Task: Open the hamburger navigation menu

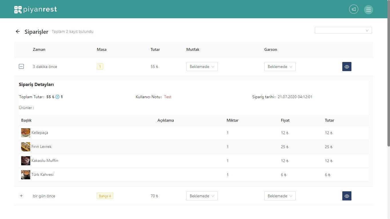Action: click(x=368, y=9)
